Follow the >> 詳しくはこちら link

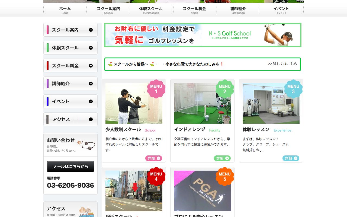282,64
